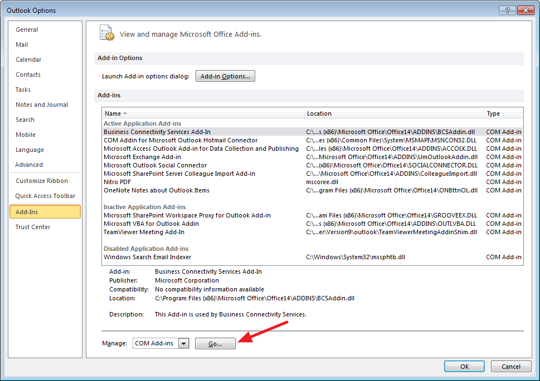Click the OUTLVBA.DLL location cell
The height and width of the screenshot is (381, 540).
click(391, 224)
